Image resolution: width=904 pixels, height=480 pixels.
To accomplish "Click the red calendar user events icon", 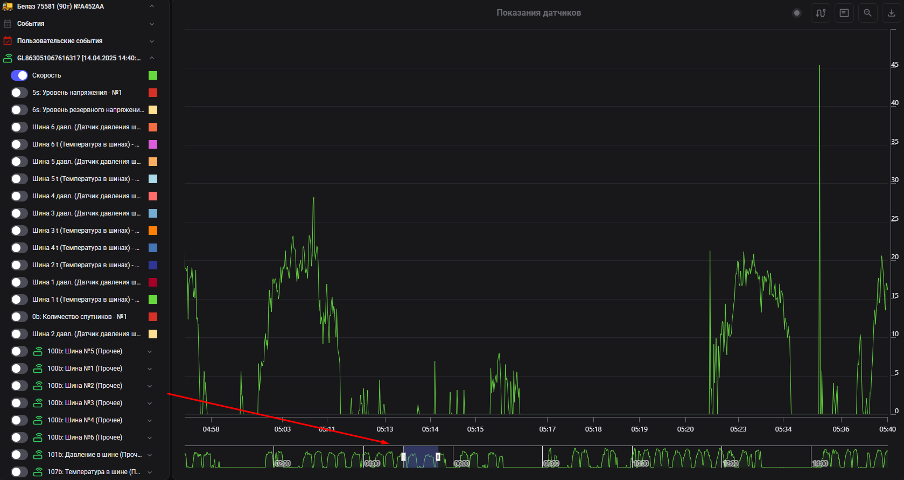I will (8, 41).
